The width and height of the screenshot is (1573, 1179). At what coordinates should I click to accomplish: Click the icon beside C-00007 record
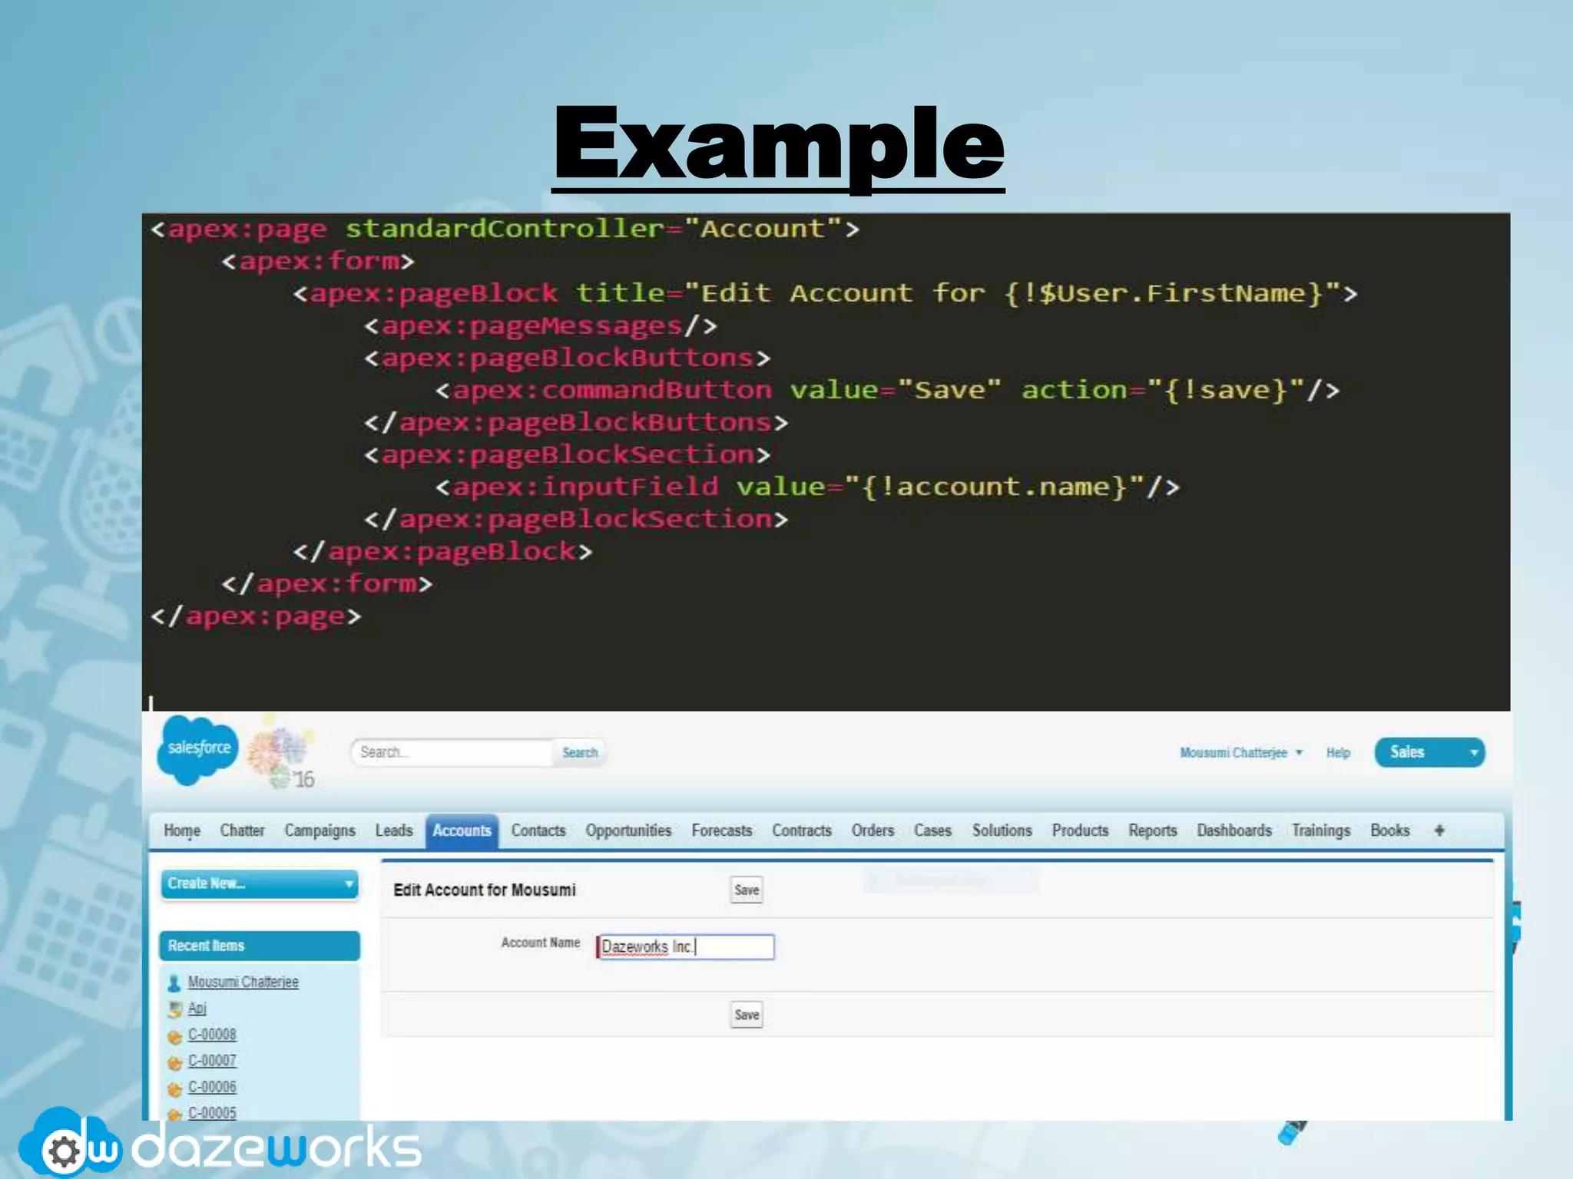tap(175, 1062)
